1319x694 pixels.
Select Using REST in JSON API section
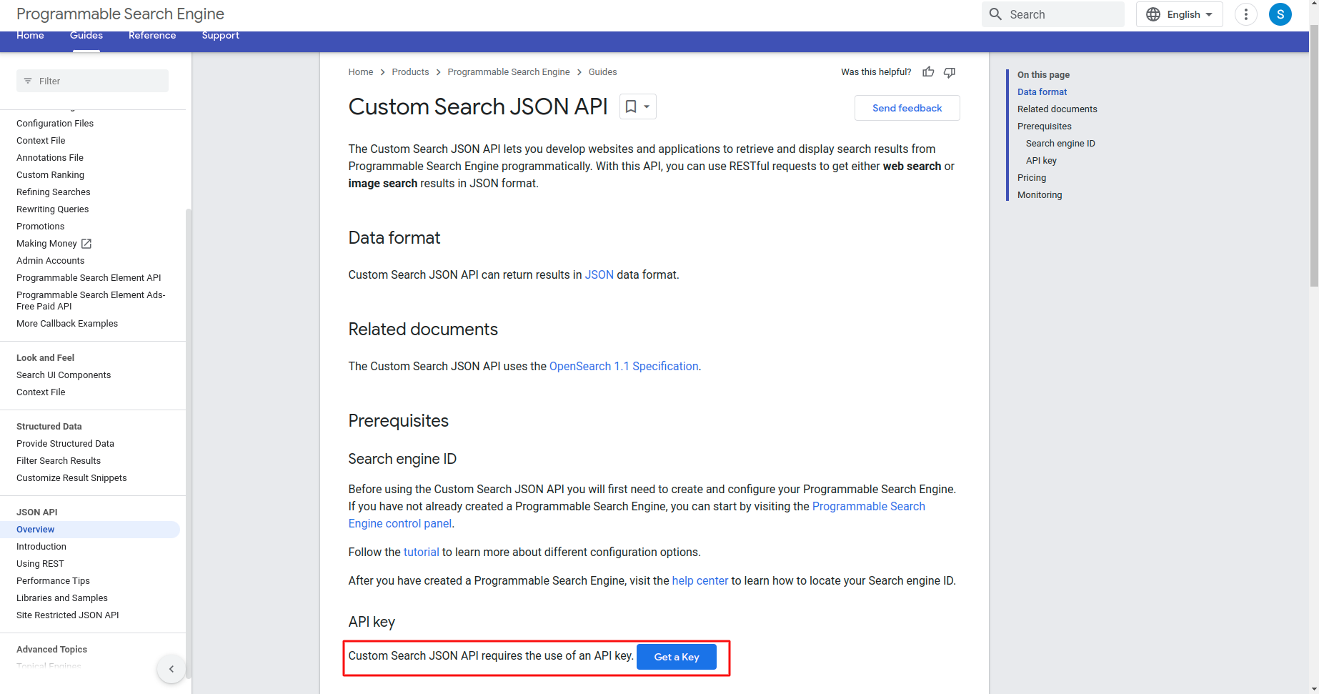click(40, 564)
